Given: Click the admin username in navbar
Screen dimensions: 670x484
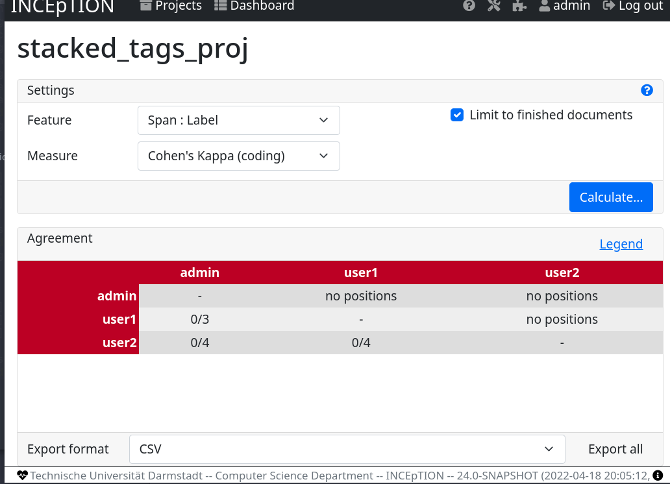Looking at the screenshot, I should [x=571, y=6].
